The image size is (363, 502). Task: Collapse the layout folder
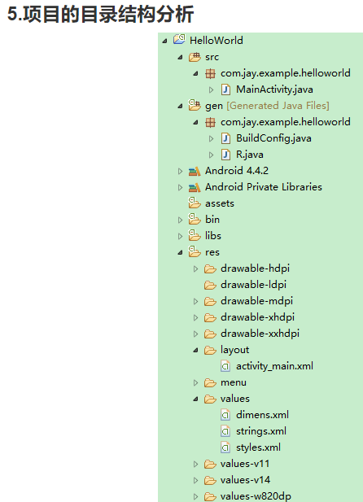coord(196,350)
